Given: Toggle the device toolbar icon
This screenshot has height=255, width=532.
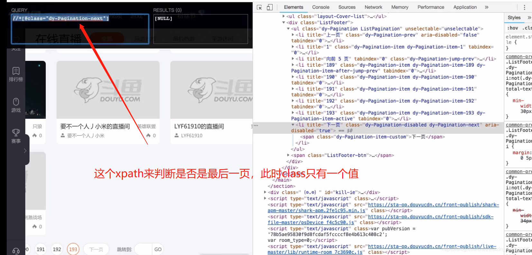Looking at the screenshot, I should (x=270, y=7).
